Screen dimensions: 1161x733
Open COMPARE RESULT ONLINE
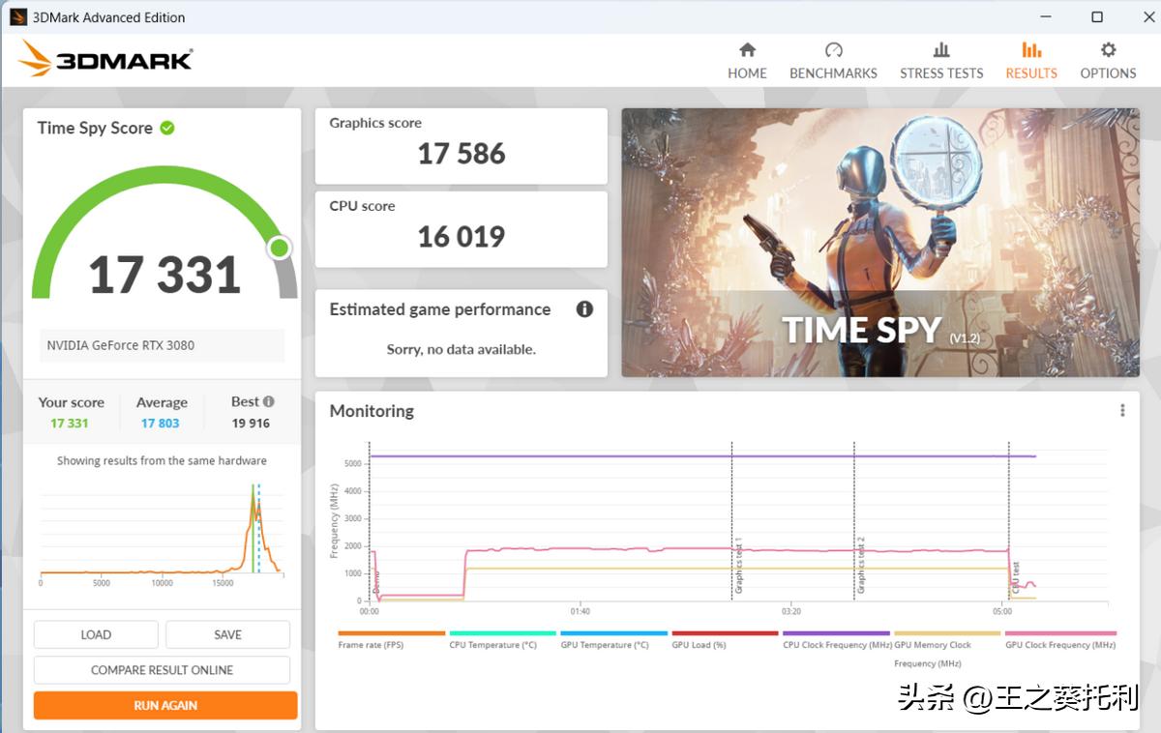[161, 669]
